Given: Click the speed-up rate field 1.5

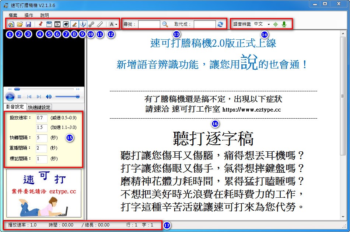Looking at the screenshot, I should tap(42, 127).
